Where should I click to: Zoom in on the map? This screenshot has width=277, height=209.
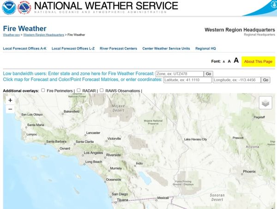pyautogui.click(x=10, y=100)
